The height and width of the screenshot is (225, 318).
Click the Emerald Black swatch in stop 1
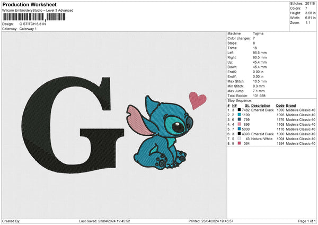(x=240, y=110)
